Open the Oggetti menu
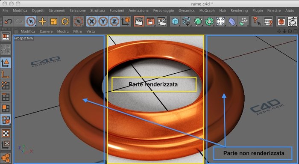299x164 pixels. [x=38, y=11]
